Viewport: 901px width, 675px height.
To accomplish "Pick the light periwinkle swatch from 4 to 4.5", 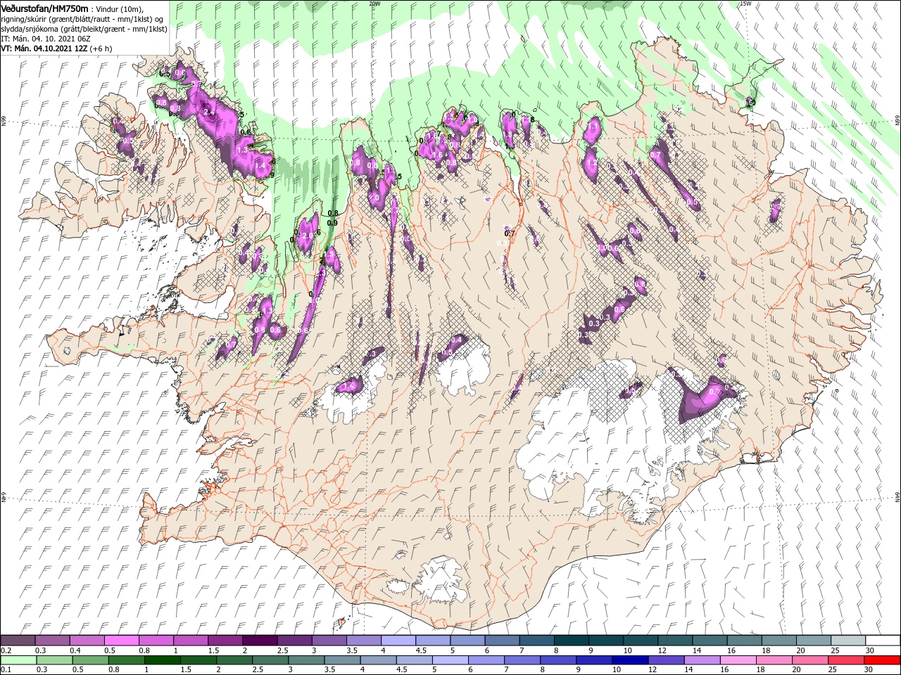I will coord(398,641).
